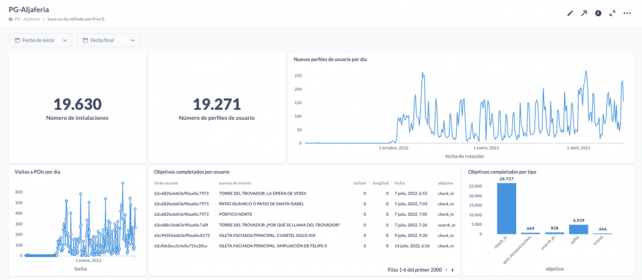
Task: Sort table by latitud column header
Action: [360, 183]
